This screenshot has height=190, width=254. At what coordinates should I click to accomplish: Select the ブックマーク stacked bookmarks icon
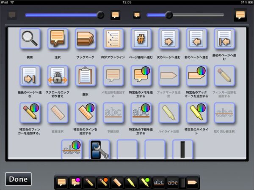tap(86, 38)
